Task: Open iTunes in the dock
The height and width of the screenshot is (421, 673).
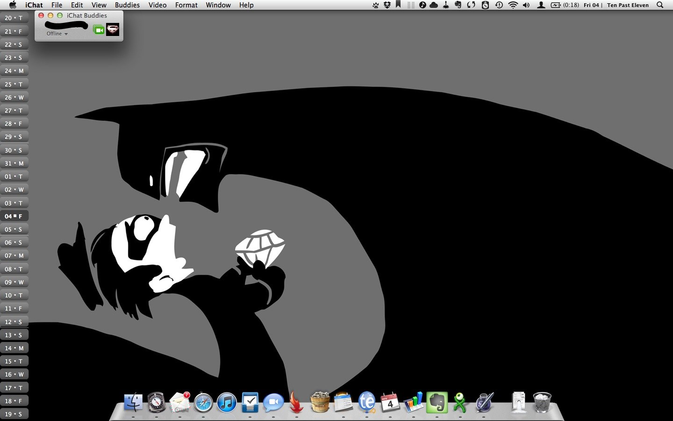Action: [227, 402]
